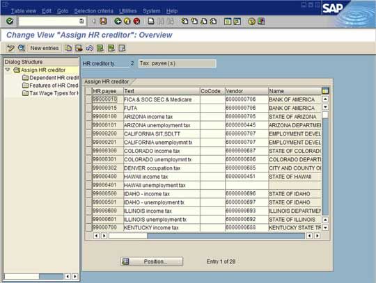Select row marker for CALIFORNIA SIT,SDI,TT row
The width and height of the screenshot is (376, 283).
tap(88, 134)
